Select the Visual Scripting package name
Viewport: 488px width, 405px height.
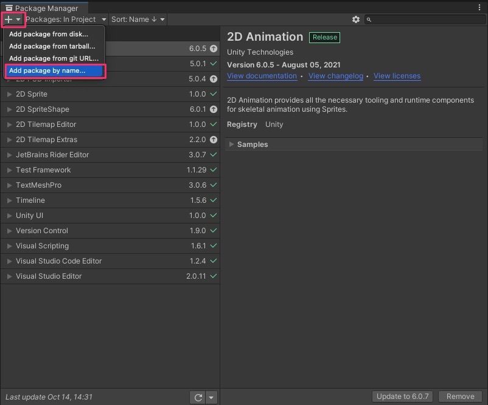click(43, 246)
